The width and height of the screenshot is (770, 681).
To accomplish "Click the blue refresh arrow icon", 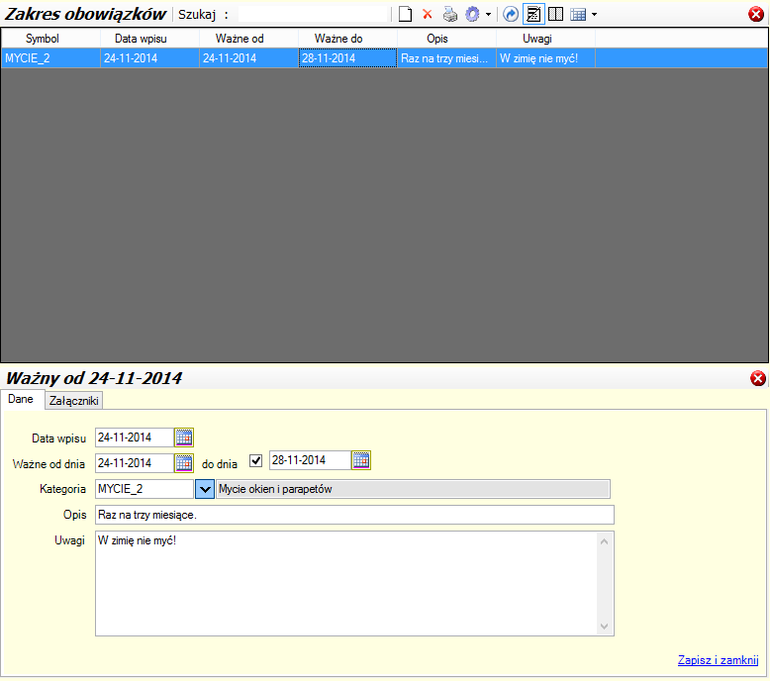I will (x=511, y=15).
